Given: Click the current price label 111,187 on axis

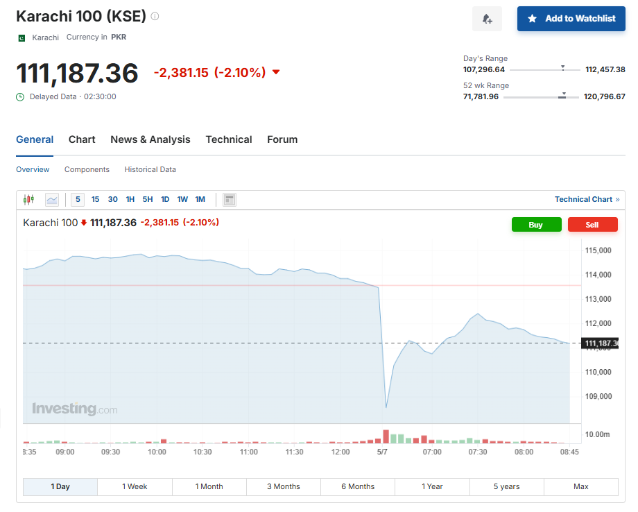Looking at the screenshot, I should (600, 343).
